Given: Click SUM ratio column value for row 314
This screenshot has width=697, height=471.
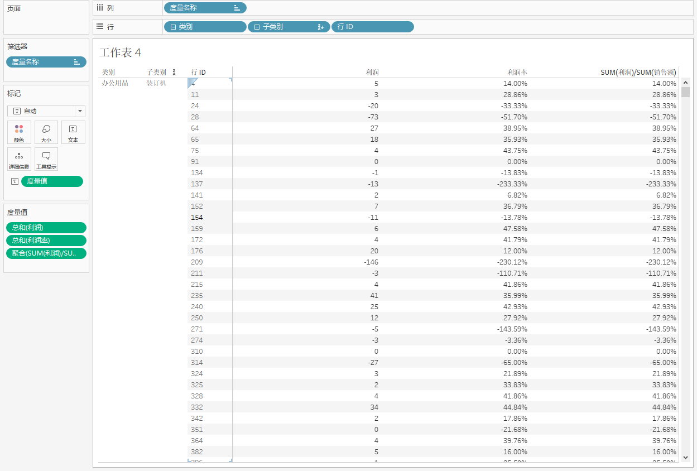Looking at the screenshot, I should [663, 363].
